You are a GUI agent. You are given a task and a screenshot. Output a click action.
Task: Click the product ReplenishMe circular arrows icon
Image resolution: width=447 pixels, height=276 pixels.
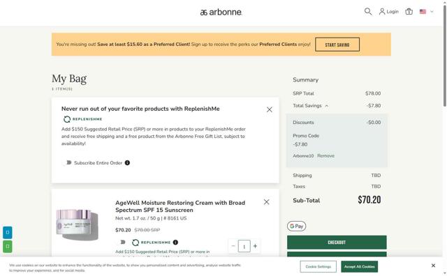click(135, 243)
